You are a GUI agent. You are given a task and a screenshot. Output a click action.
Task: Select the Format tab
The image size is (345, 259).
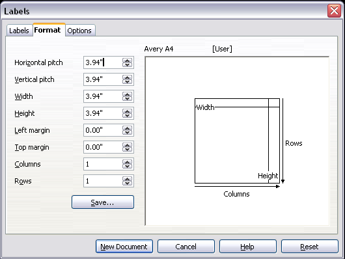click(48, 30)
